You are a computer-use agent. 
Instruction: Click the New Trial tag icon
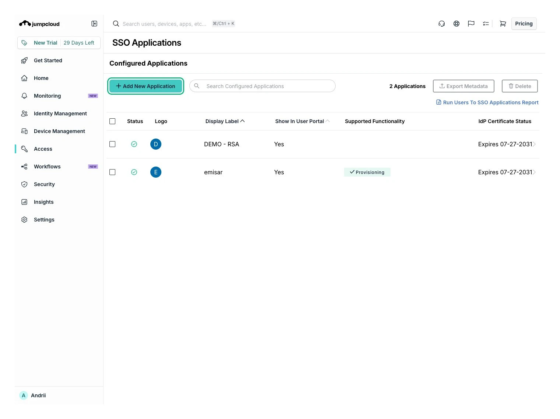point(24,43)
